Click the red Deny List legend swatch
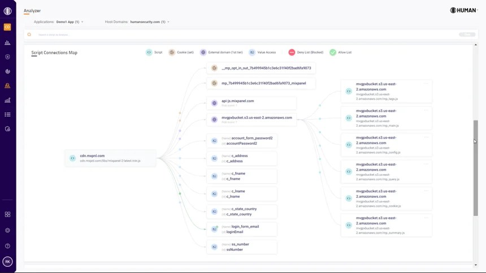 [x=292, y=53]
